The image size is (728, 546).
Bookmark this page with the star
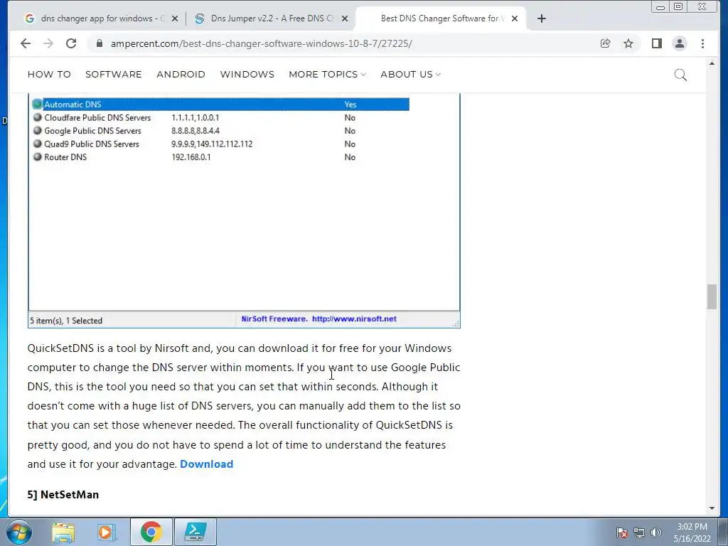click(628, 43)
